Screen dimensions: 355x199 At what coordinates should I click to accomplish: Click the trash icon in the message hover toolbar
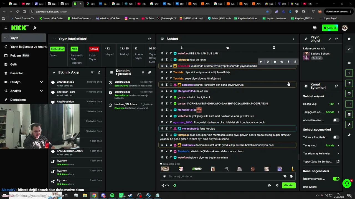click(295, 62)
